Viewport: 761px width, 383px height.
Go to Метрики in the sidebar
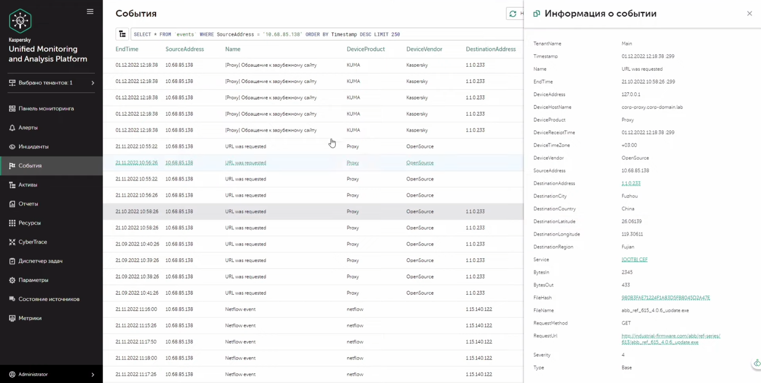pyautogui.click(x=30, y=318)
